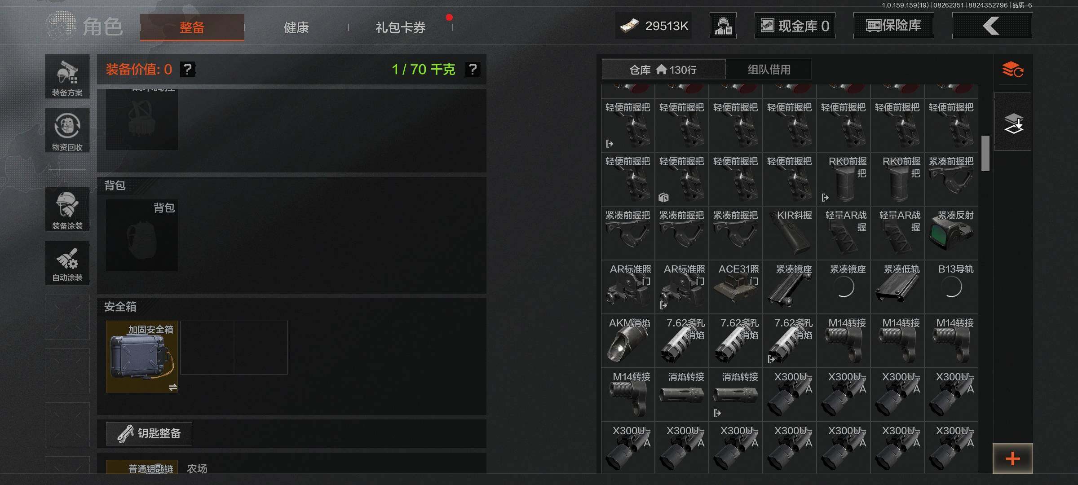This screenshot has height=485, width=1078.
Task: Click the help icon beside weight 千克
Action: pos(473,69)
